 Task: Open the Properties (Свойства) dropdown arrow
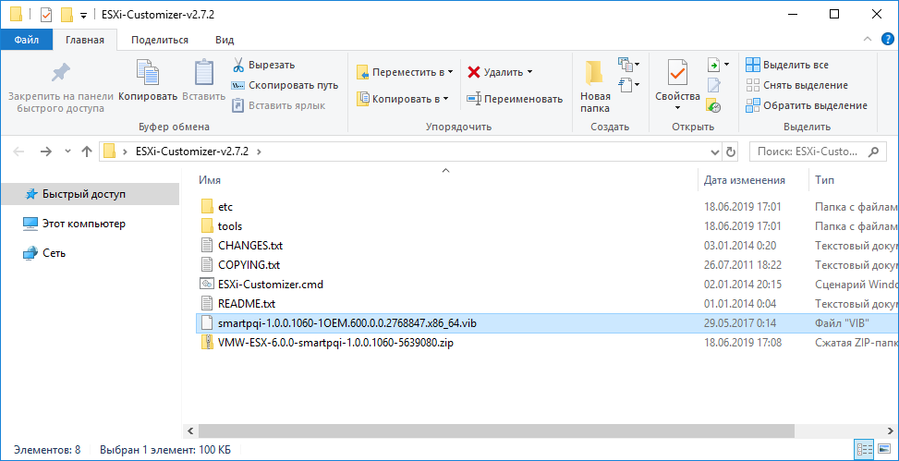click(x=677, y=108)
